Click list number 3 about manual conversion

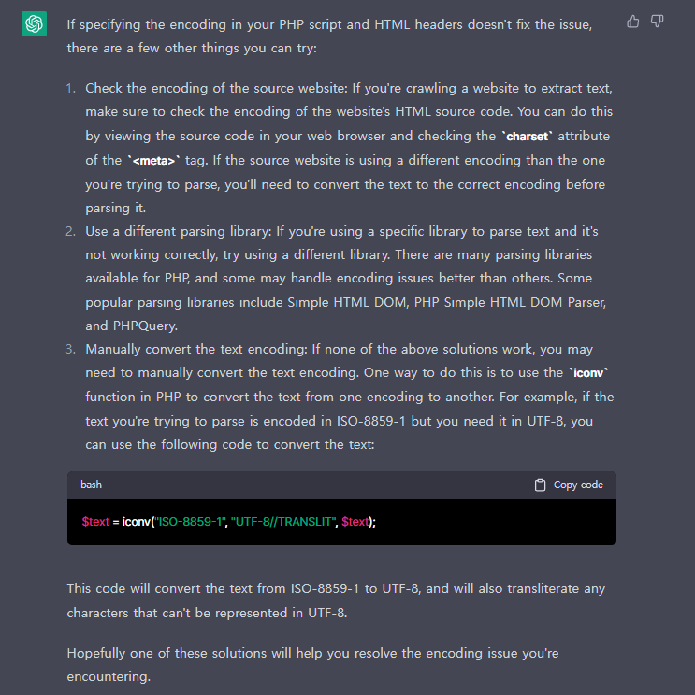click(x=71, y=349)
